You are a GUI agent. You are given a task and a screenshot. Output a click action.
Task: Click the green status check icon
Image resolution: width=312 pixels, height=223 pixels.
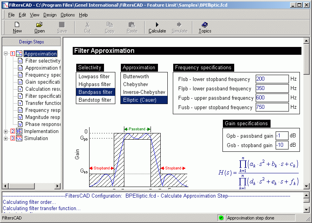[221, 218]
